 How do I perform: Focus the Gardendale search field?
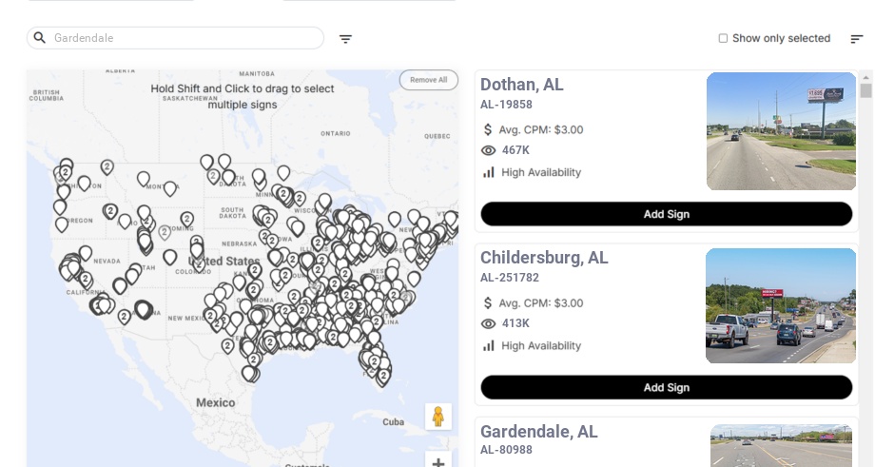click(x=175, y=38)
